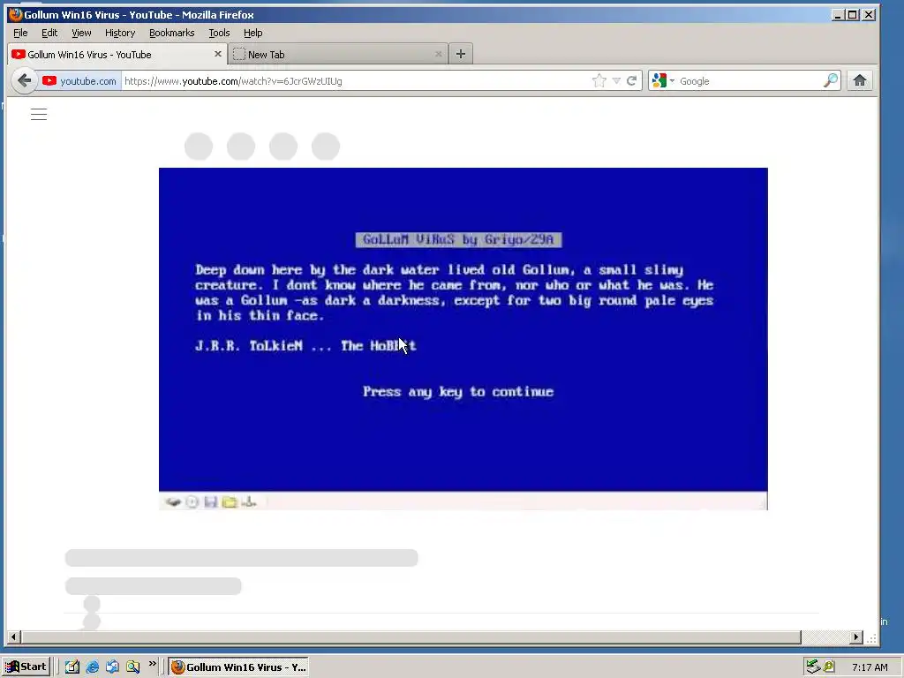Click the yellow folder icon below the video
904x678 pixels.
point(230,502)
